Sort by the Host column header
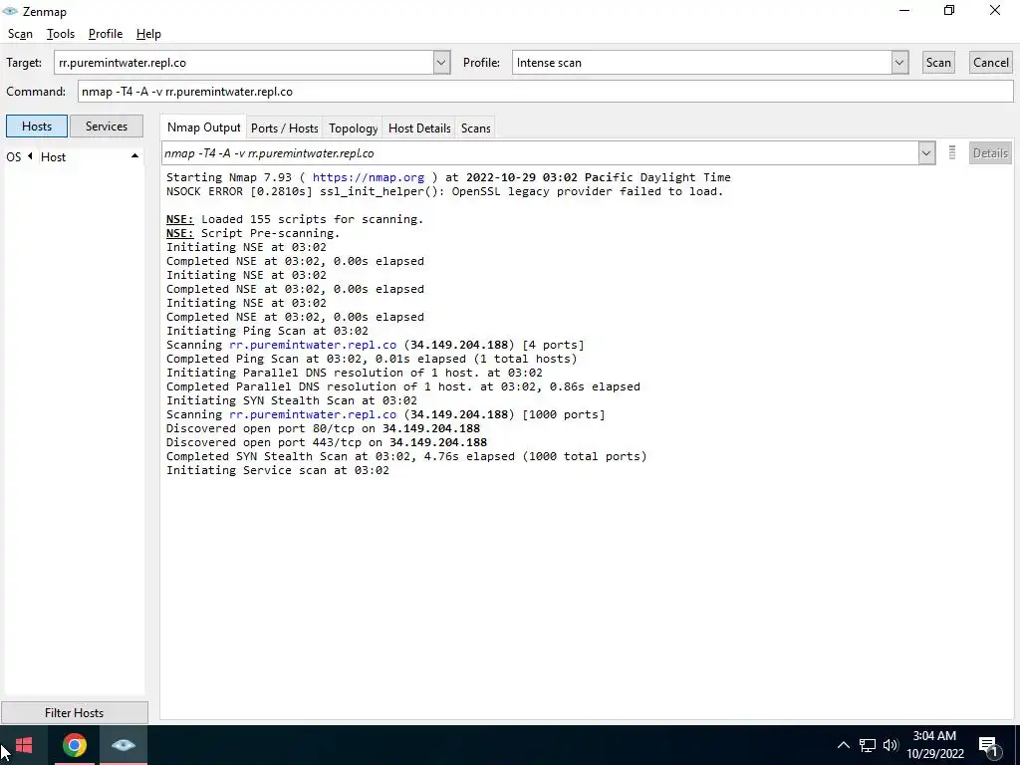The width and height of the screenshot is (1020, 765). [x=54, y=156]
